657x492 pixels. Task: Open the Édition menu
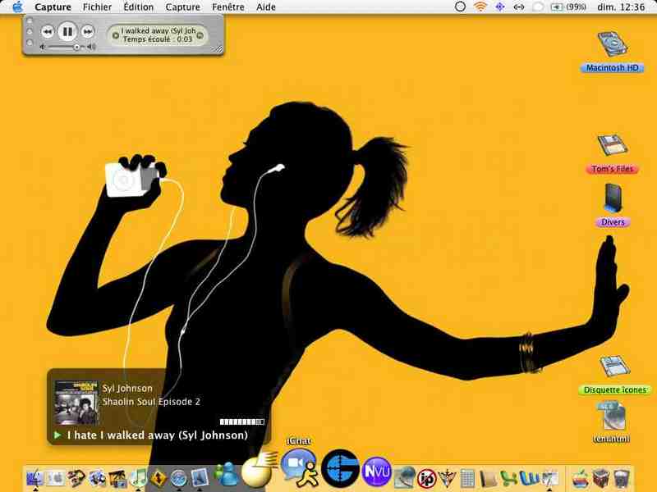[x=138, y=7]
